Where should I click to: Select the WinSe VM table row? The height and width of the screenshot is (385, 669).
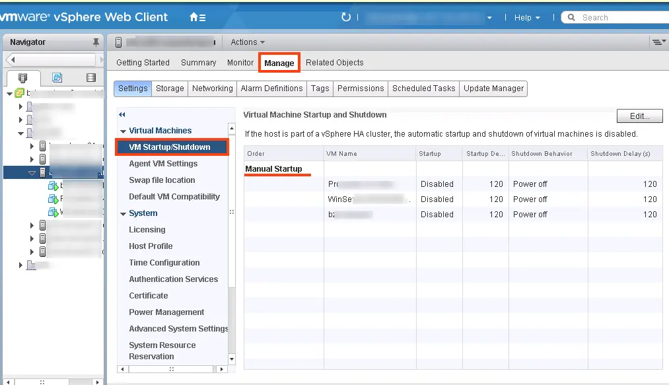tap(453, 199)
